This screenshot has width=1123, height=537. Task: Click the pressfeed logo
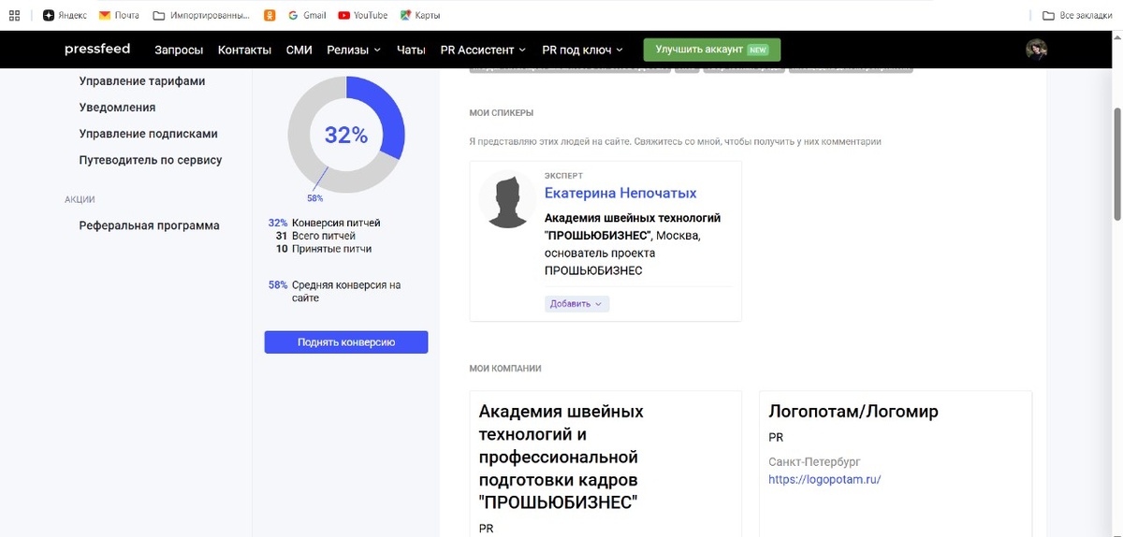pos(97,49)
